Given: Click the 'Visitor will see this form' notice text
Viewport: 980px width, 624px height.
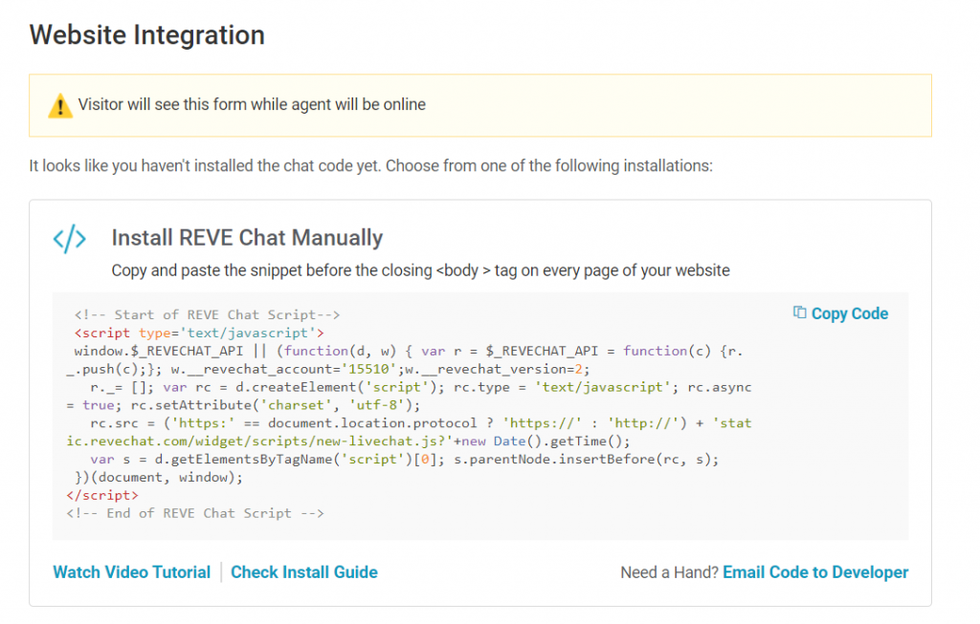Looking at the screenshot, I should tap(252, 104).
